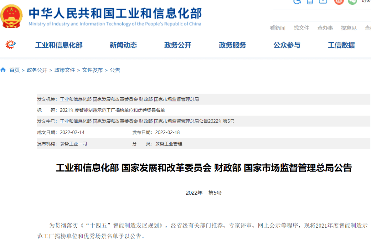Open 政务公开 navigation menu

pyautogui.click(x=178, y=45)
